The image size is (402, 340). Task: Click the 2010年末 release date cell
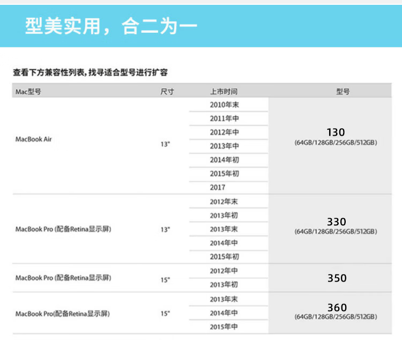pyautogui.click(x=224, y=105)
